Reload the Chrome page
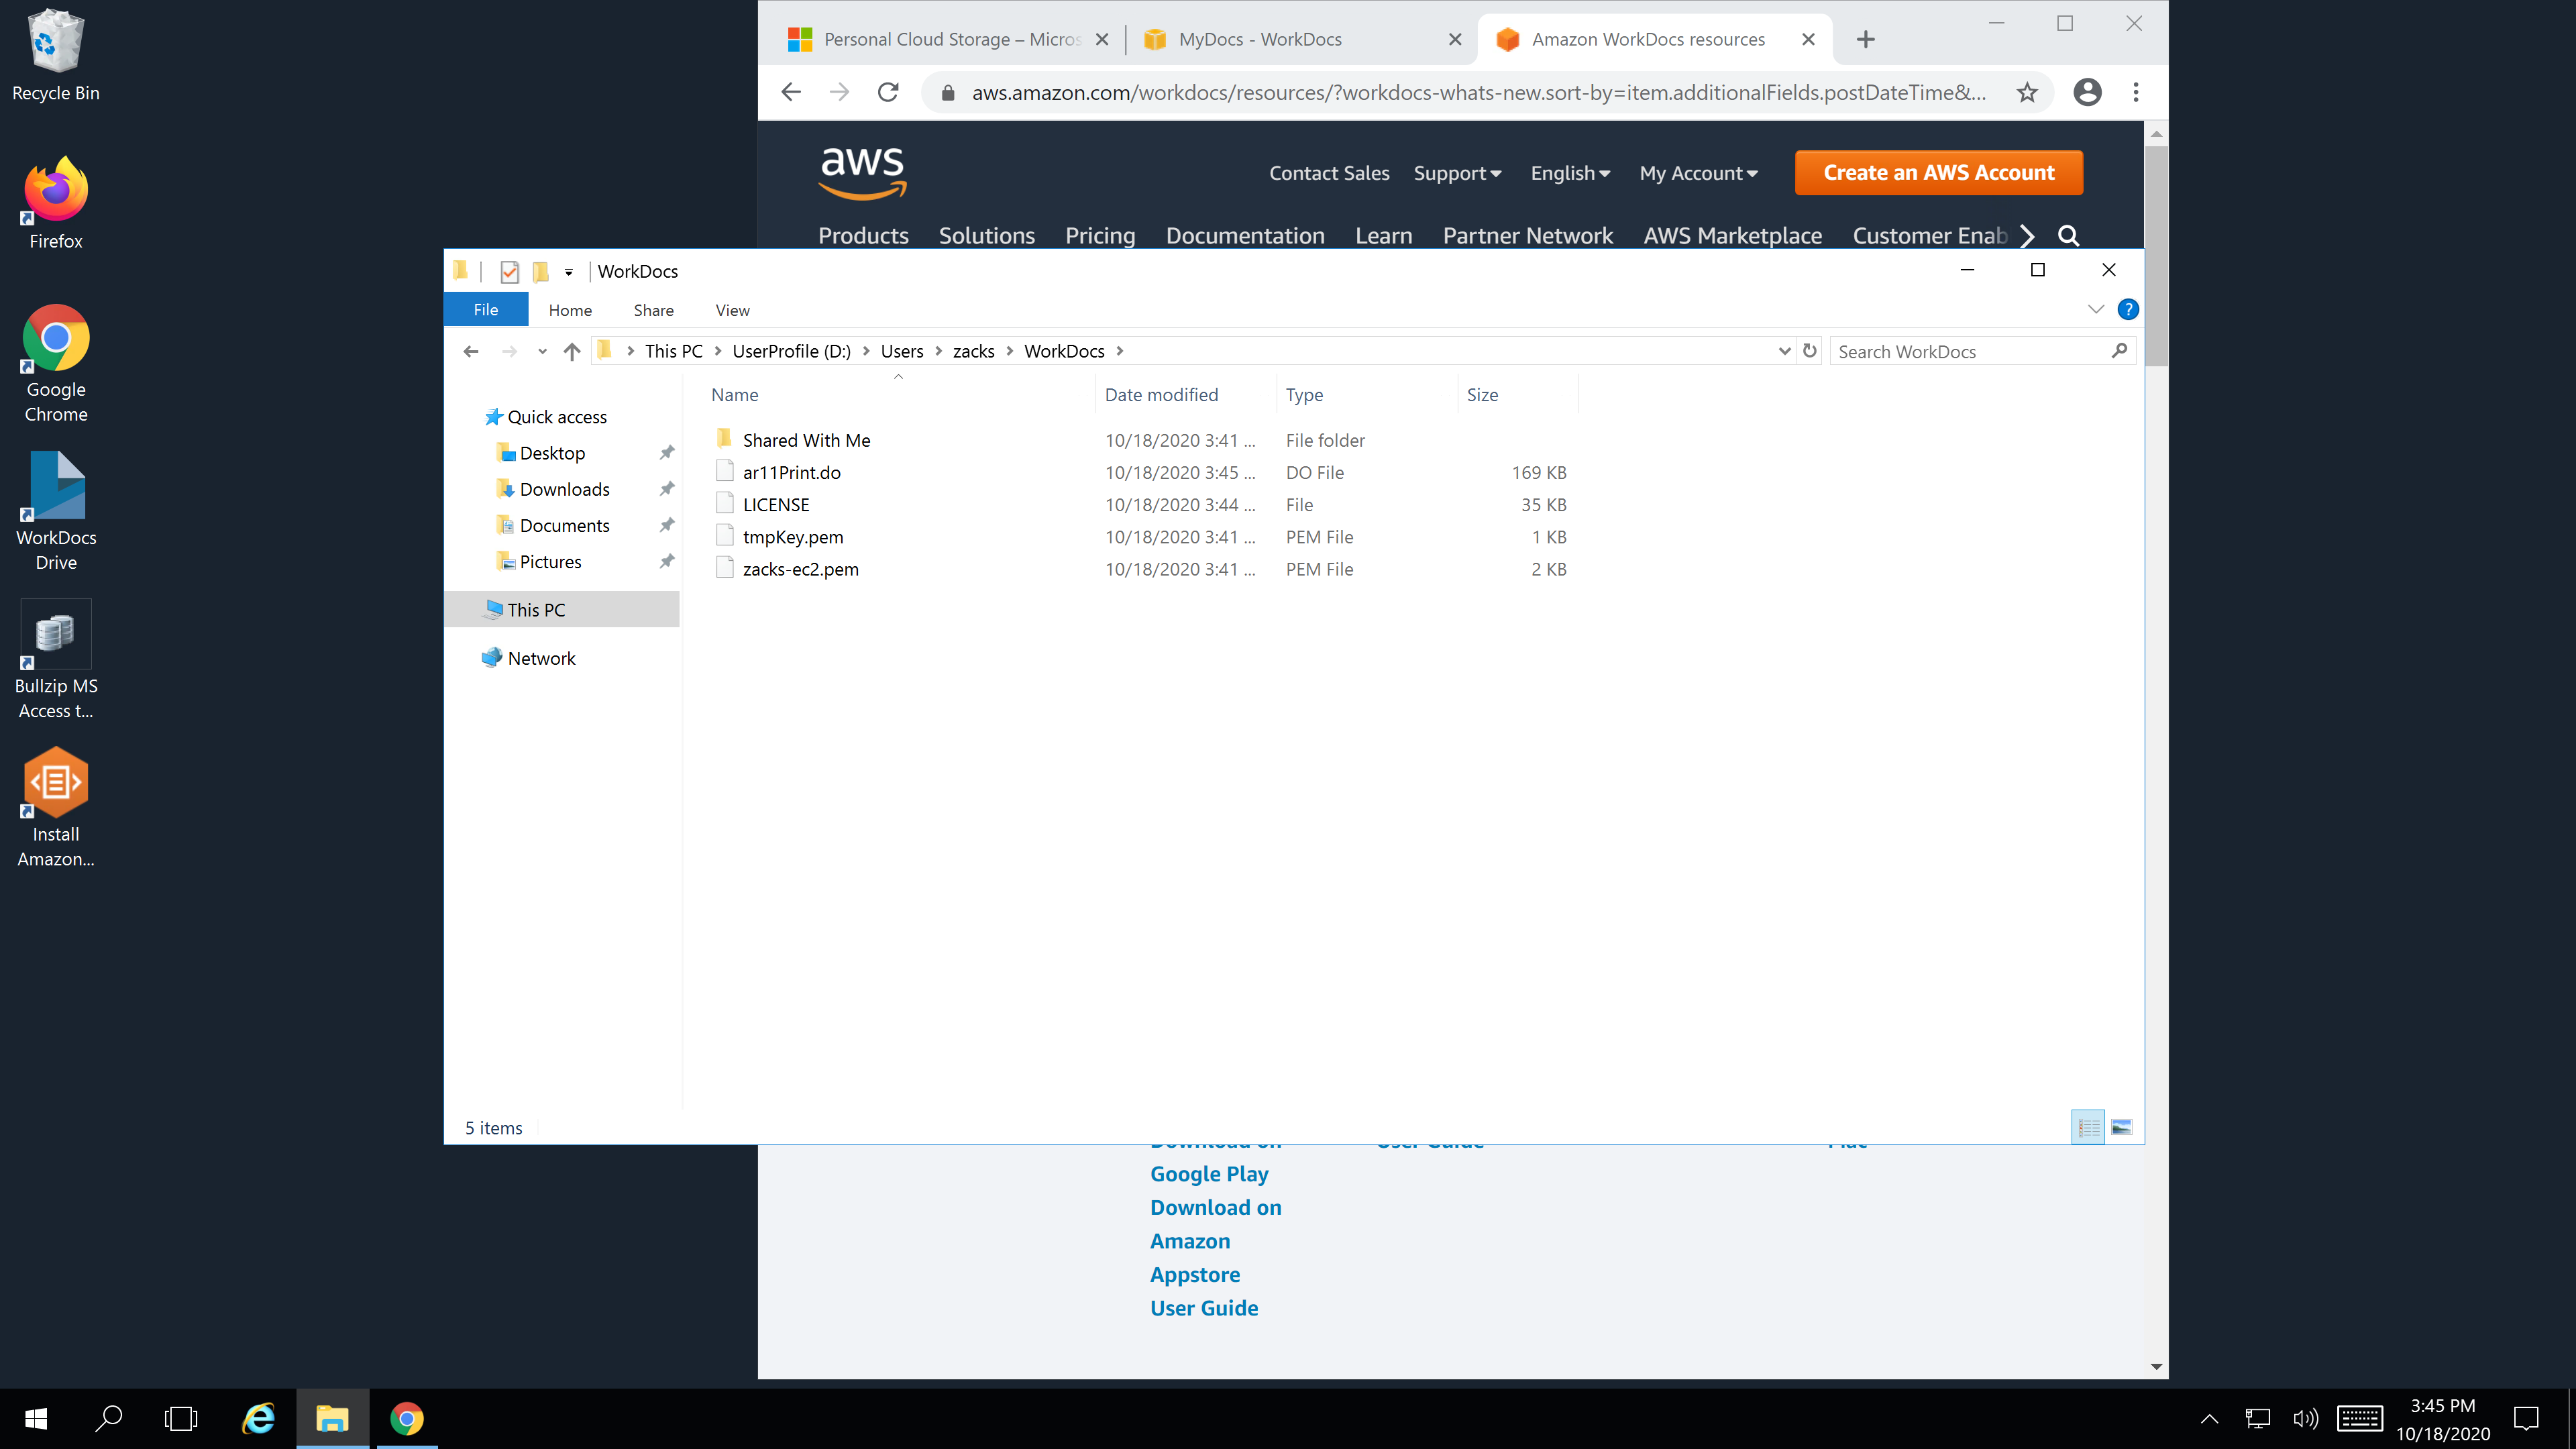This screenshot has height=1449, width=2576. coord(887,93)
